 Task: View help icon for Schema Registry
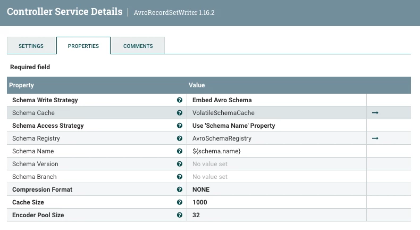pyautogui.click(x=180, y=138)
